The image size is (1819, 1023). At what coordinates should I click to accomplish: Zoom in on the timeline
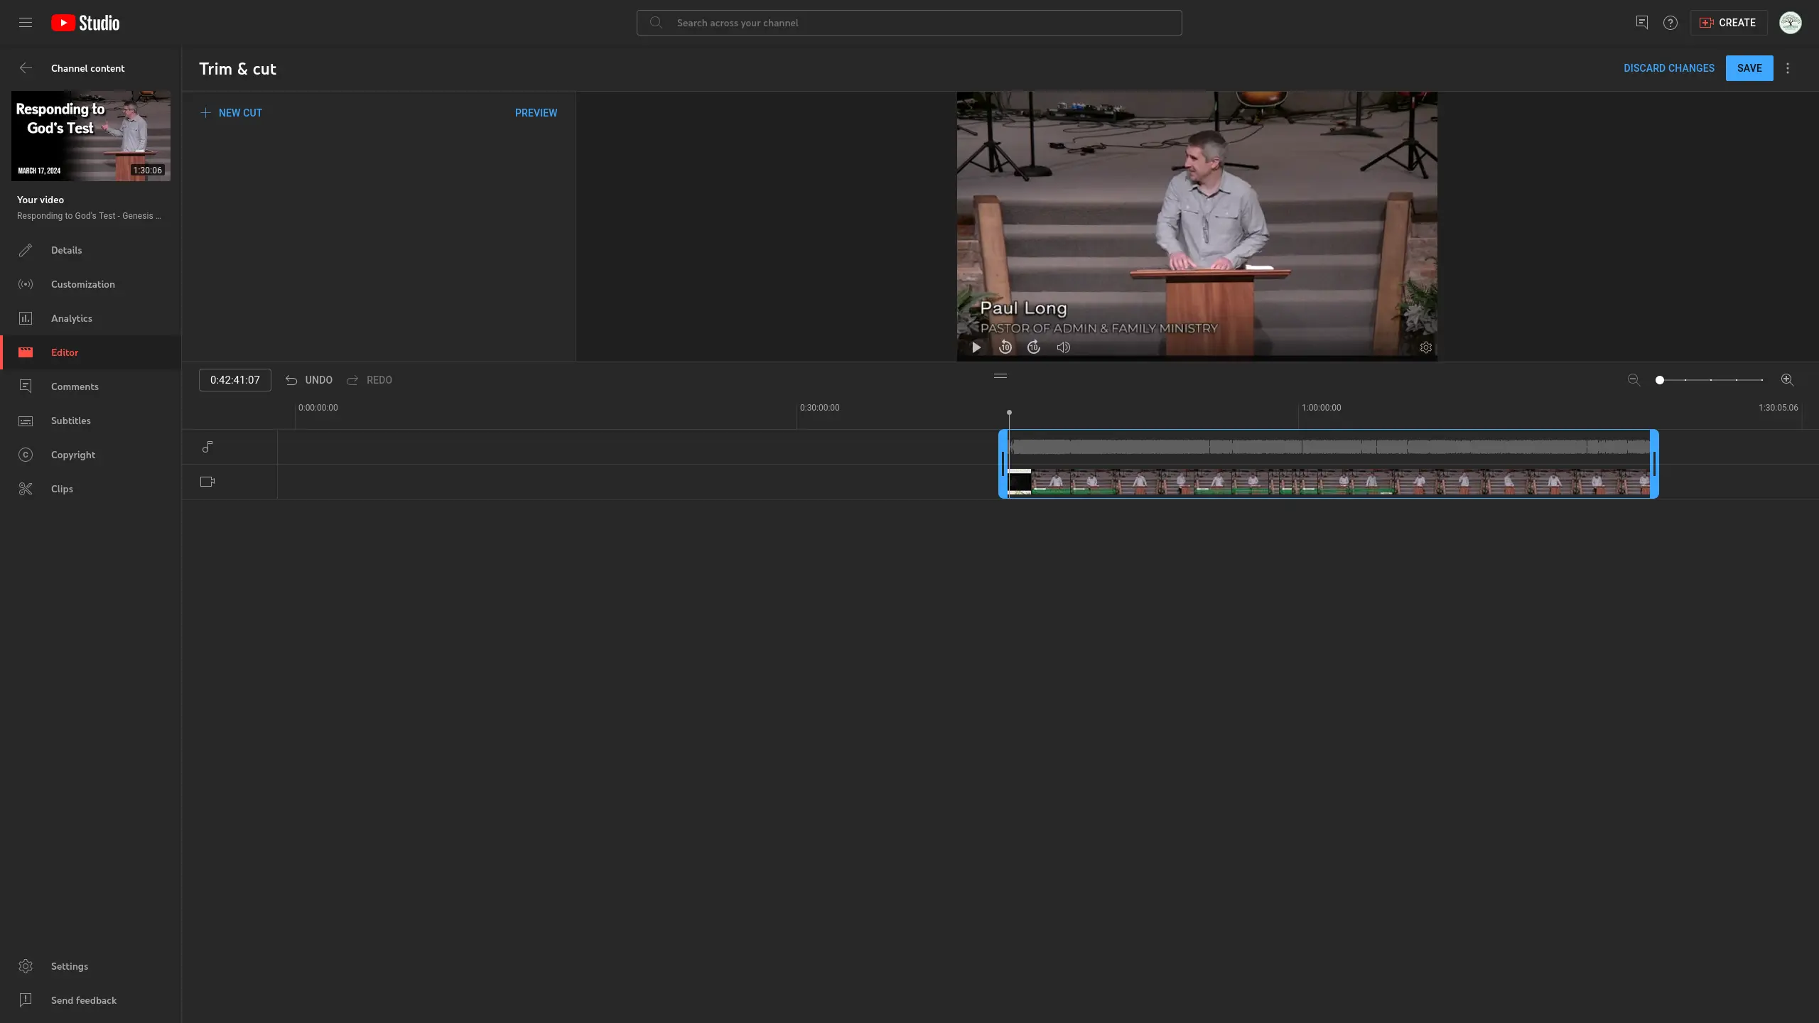[x=1786, y=380]
